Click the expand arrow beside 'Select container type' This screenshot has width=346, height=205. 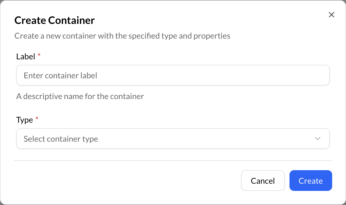[317, 138]
